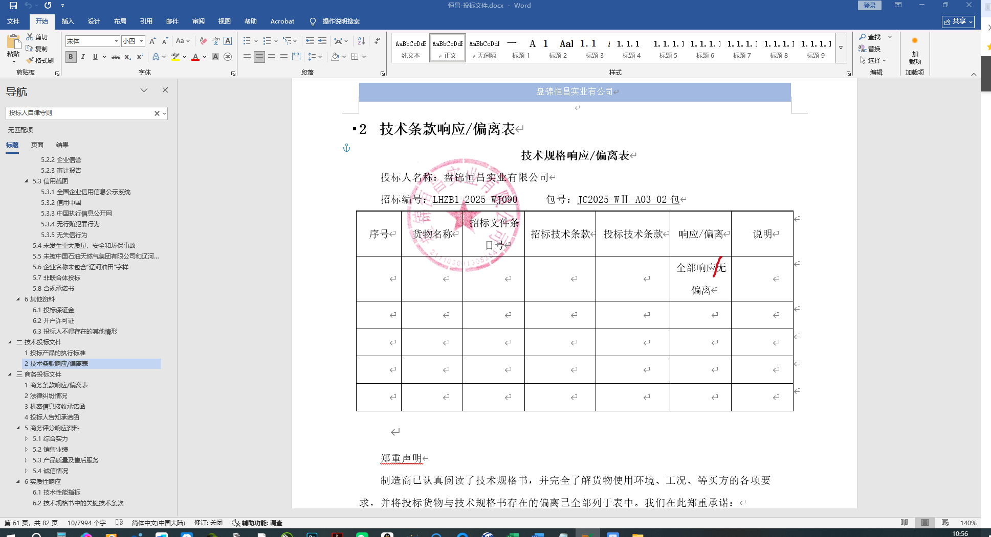The height and width of the screenshot is (537, 991).
Task: Switch to the 插入 (Insert) tab
Action: click(68, 21)
